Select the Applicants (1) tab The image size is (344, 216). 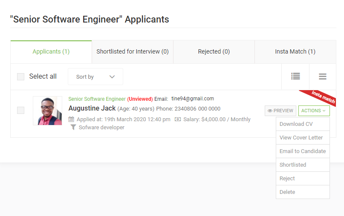pos(51,52)
